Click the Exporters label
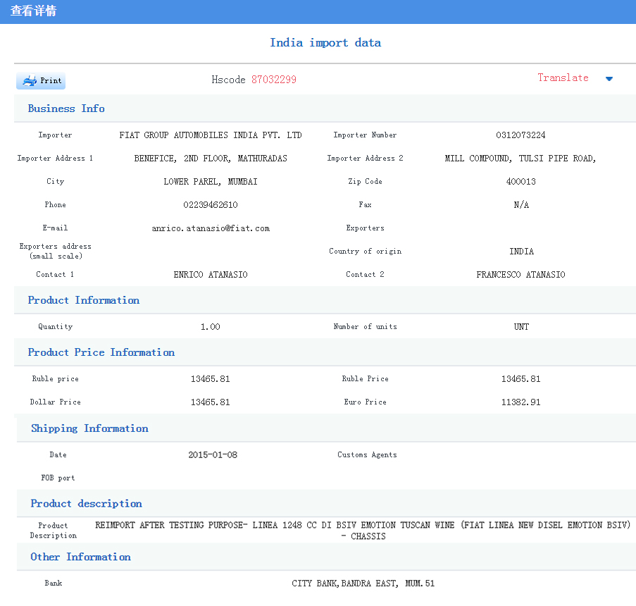This screenshot has width=636, height=606. (365, 228)
